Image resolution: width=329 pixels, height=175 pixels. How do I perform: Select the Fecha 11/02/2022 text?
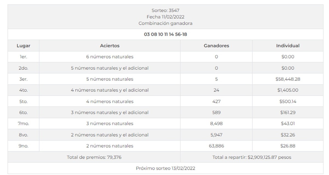(165, 17)
